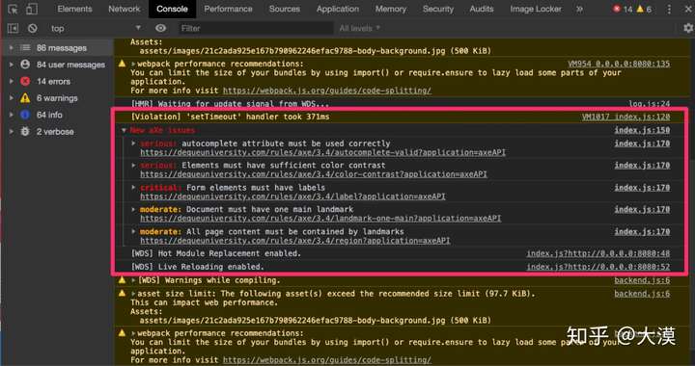Image resolution: width=695 pixels, height=366 pixels.
Task: Open the color-contrast deque rule link
Action: pyautogui.click(x=314, y=174)
